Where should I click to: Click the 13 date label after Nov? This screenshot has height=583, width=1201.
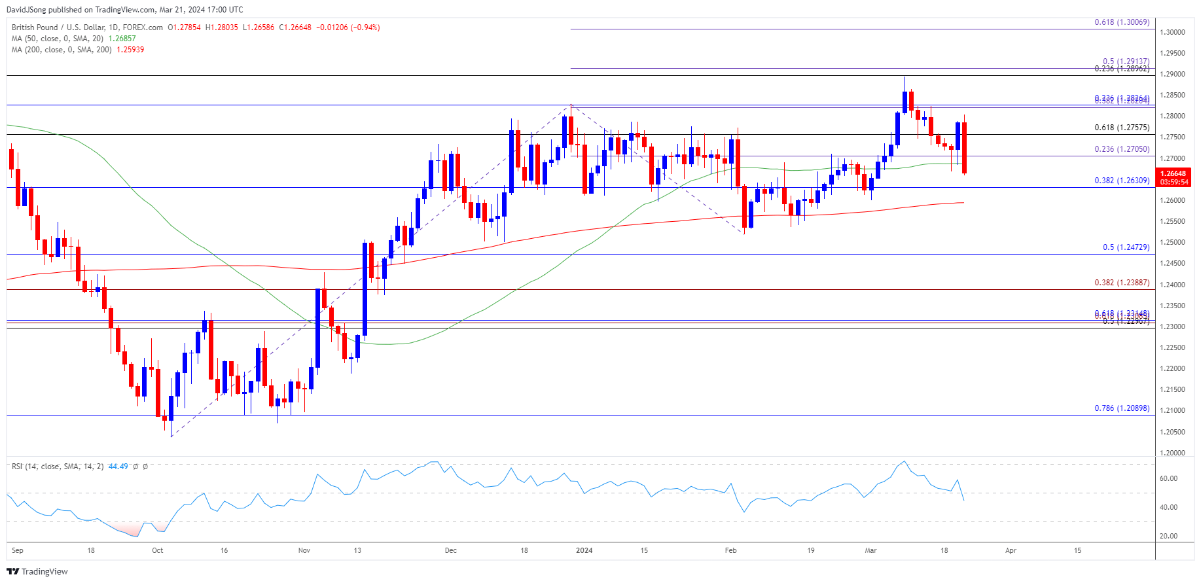[x=357, y=550]
